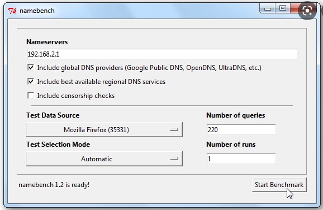
Task: Click the Start Benchmark button
Action: 279,185
